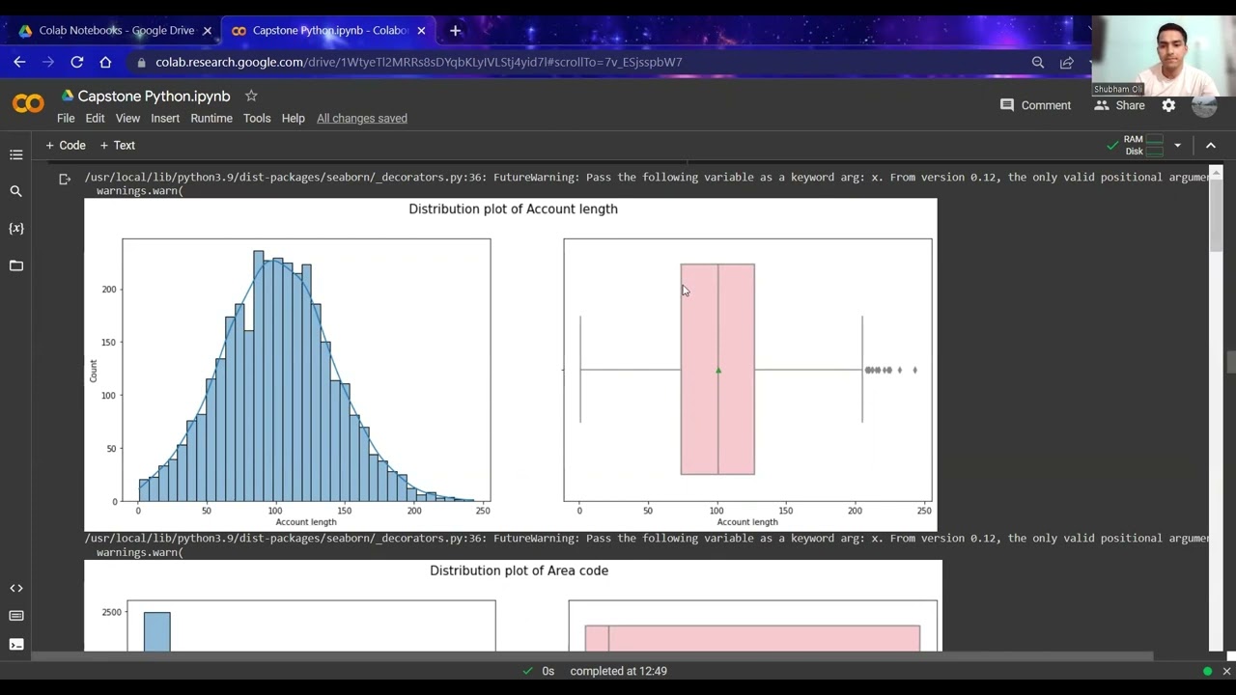Click the 'completed at 12:49' status text
The width and height of the screenshot is (1236, 695).
click(618, 671)
